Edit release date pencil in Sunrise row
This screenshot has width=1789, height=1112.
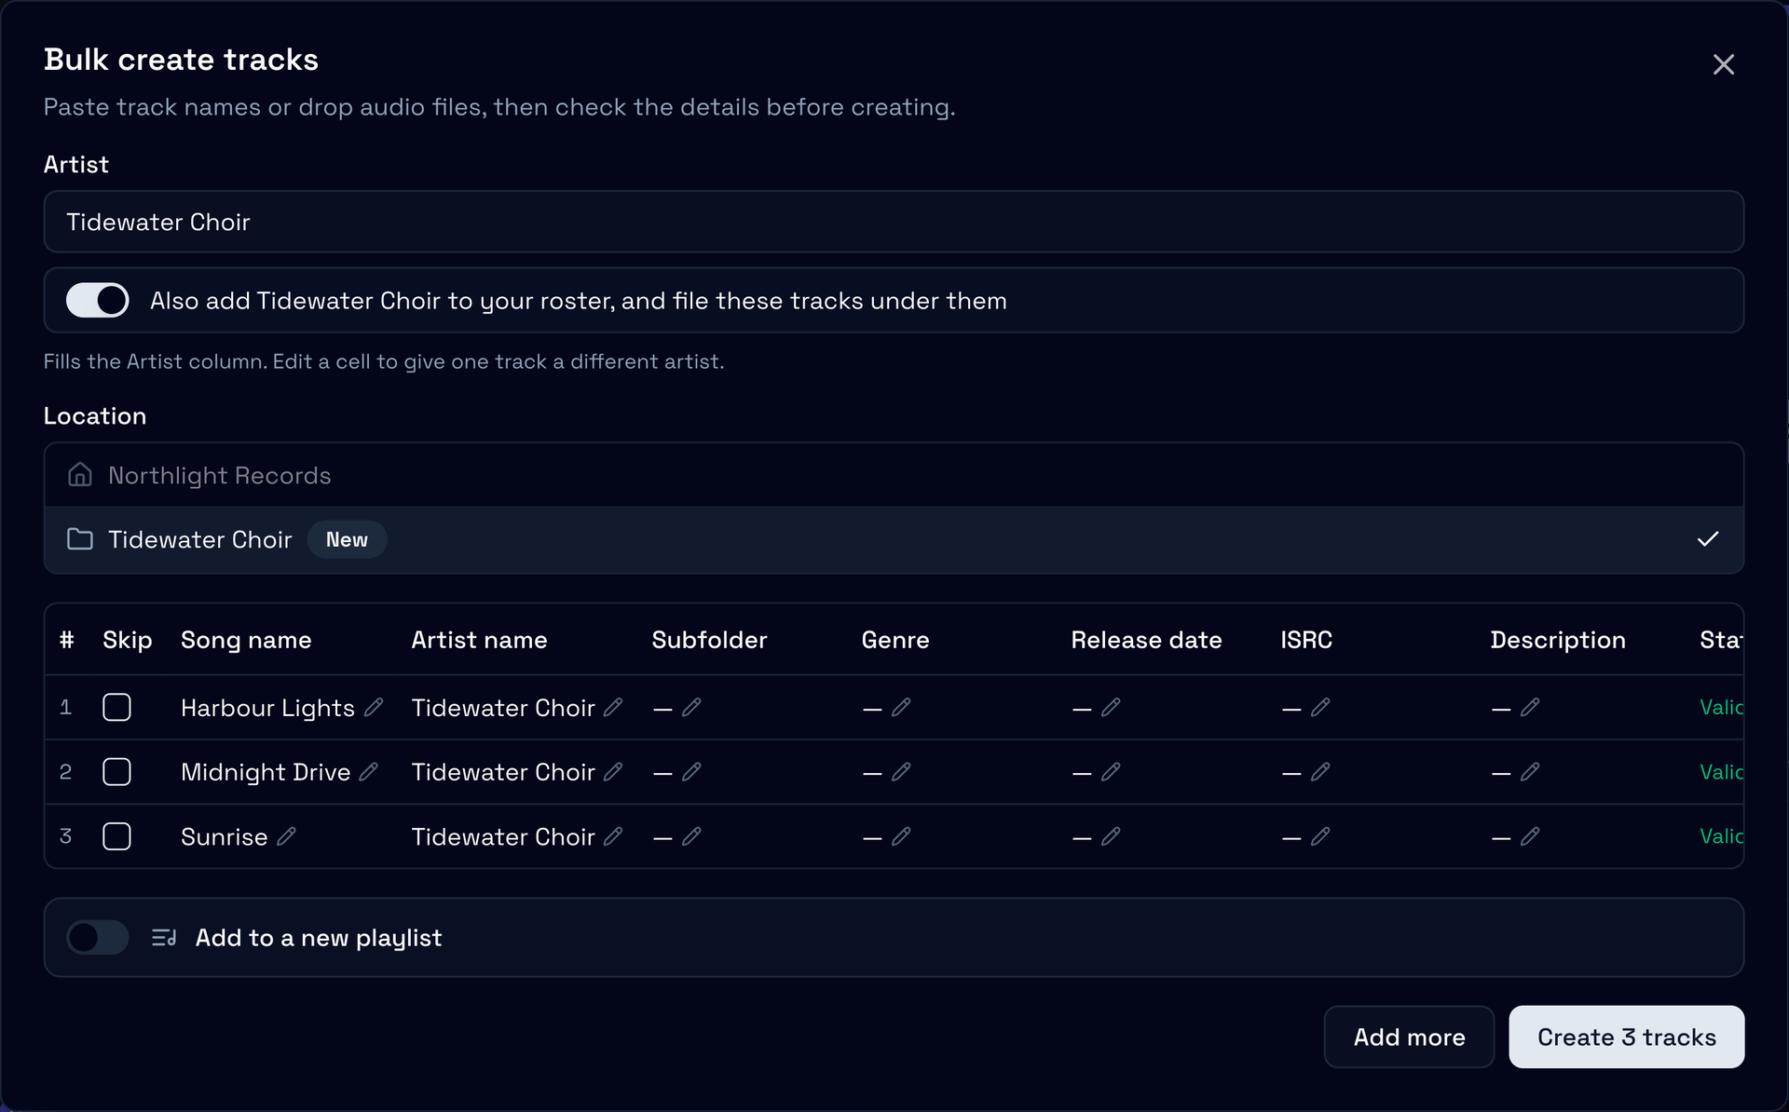1111,836
